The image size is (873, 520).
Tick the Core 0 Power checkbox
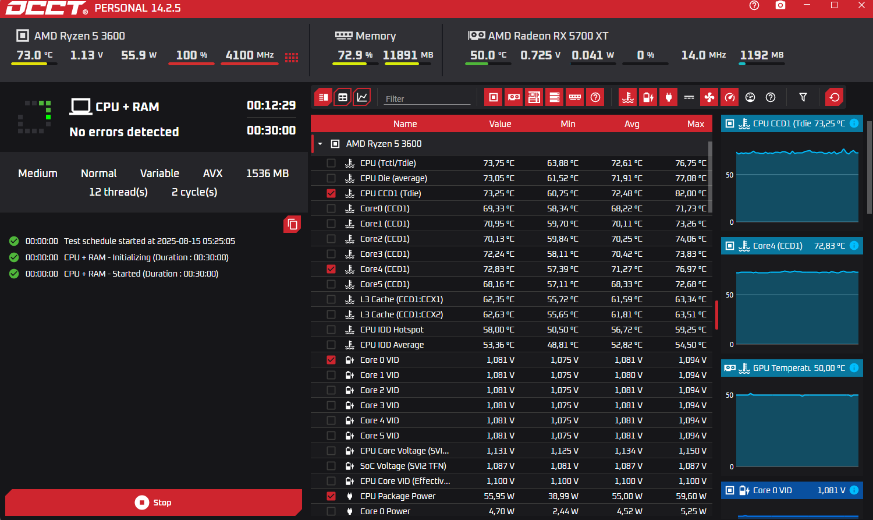331,511
